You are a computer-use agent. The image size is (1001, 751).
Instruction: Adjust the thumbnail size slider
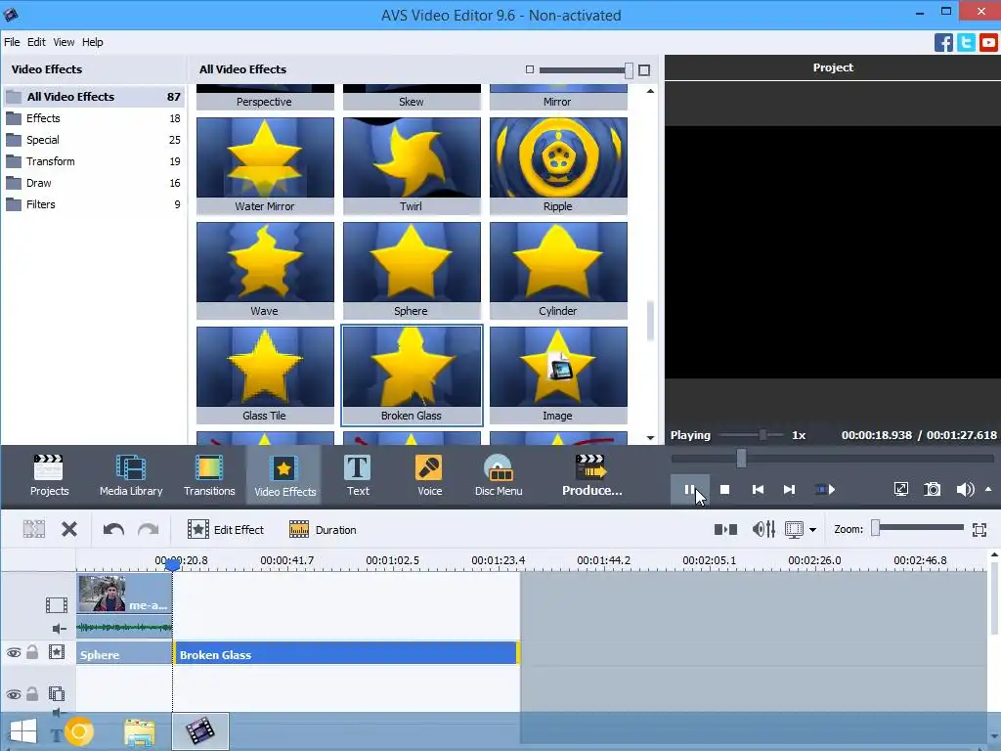click(x=629, y=69)
